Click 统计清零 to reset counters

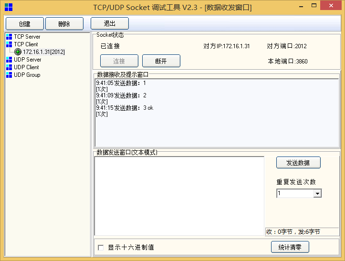(290, 247)
